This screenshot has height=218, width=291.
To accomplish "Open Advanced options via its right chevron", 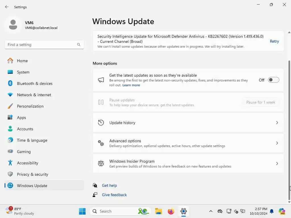I will (x=277, y=143).
